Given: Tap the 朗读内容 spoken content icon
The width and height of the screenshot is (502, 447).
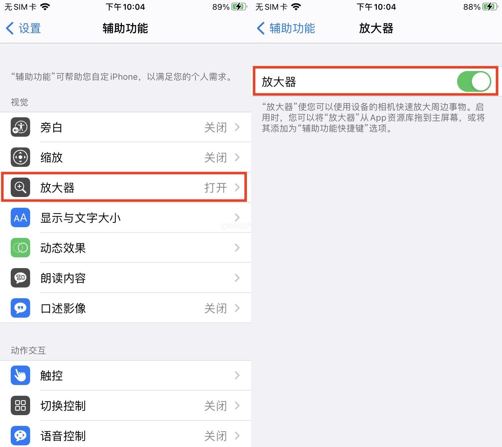Looking at the screenshot, I should click(x=20, y=278).
